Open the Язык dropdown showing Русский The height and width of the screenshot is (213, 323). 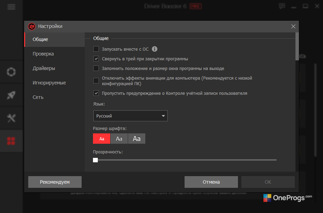[131, 116]
